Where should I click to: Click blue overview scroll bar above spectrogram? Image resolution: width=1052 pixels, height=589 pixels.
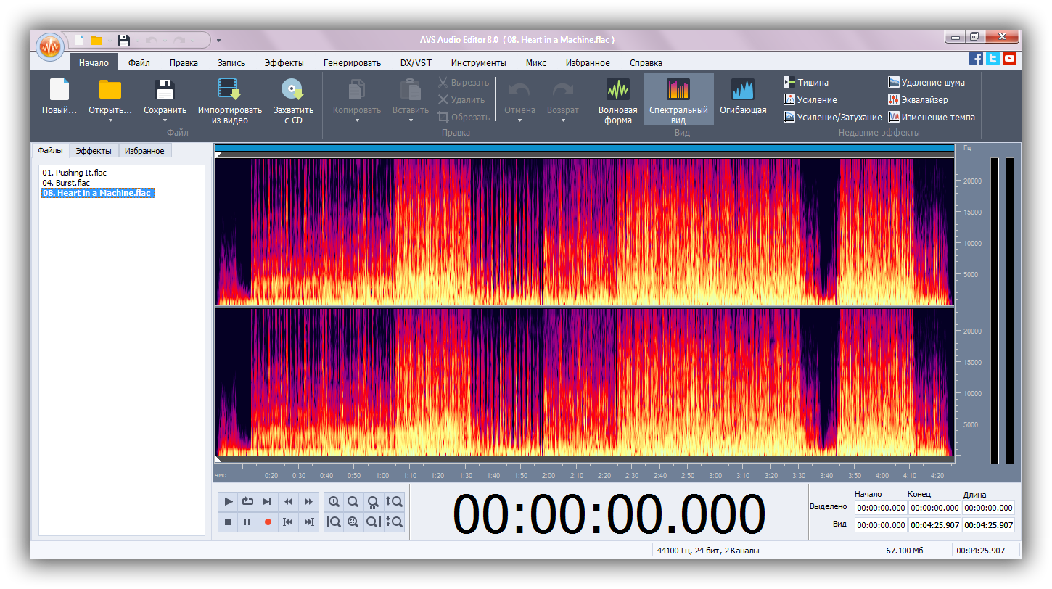point(585,148)
